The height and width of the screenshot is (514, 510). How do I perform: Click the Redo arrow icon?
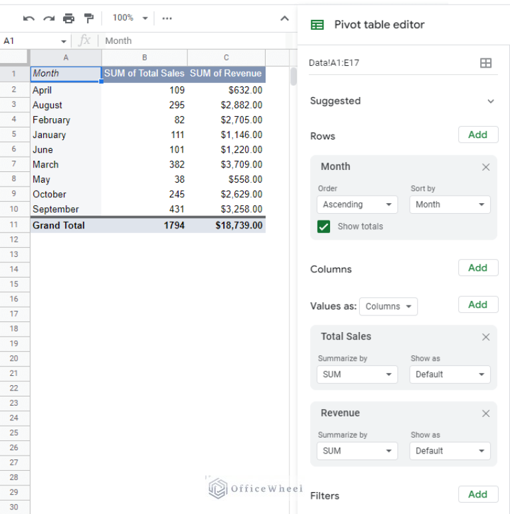pyautogui.click(x=48, y=19)
